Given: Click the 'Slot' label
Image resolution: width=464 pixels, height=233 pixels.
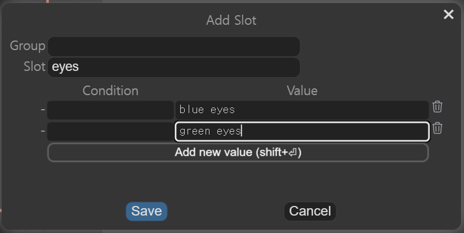Looking at the screenshot, I should pyautogui.click(x=34, y=67).
